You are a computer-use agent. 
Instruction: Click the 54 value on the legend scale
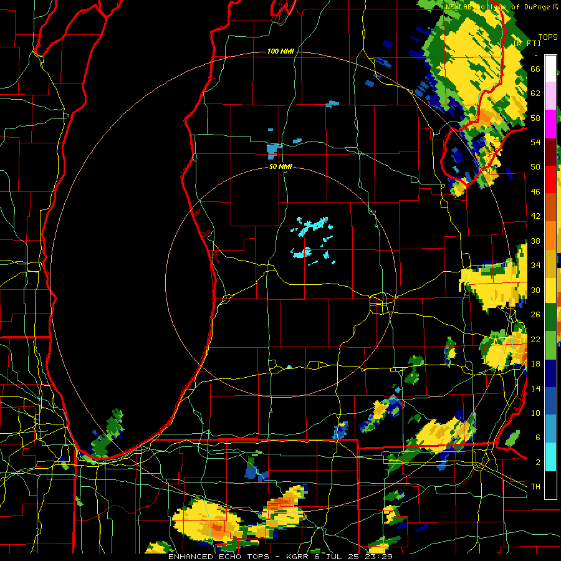[535, 142]
